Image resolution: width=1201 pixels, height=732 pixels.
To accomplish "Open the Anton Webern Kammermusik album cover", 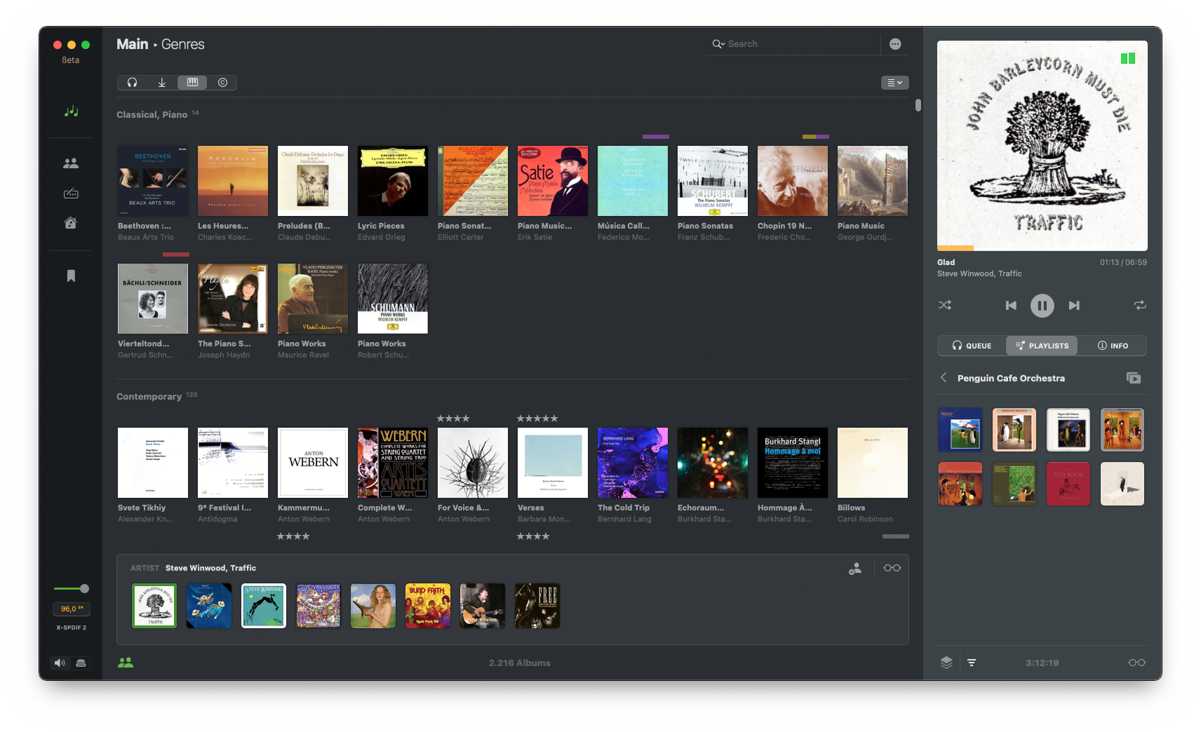I will coord(313,463).
